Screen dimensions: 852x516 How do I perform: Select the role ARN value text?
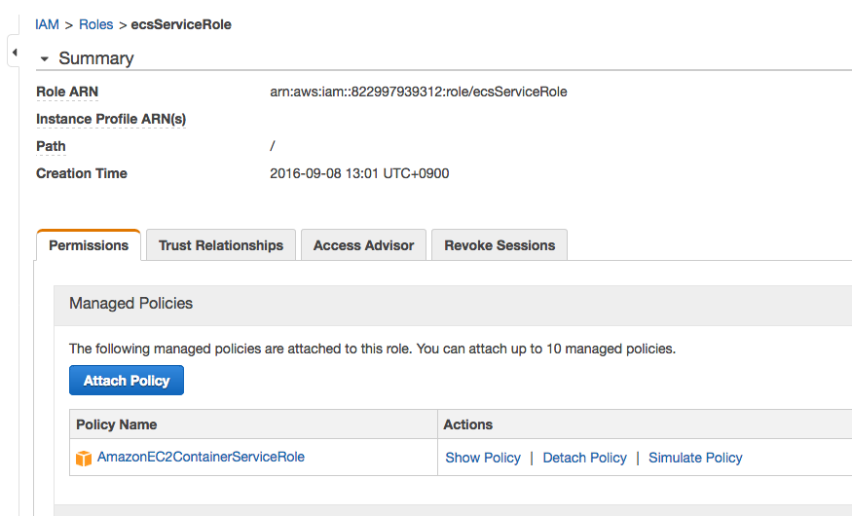click(419, 92)
